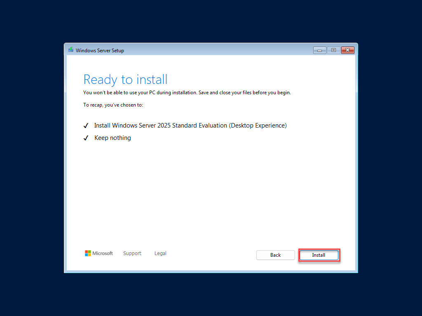The image size is (422, 316).
Task: Click the Microsoft logo
Action: point(99,253)
